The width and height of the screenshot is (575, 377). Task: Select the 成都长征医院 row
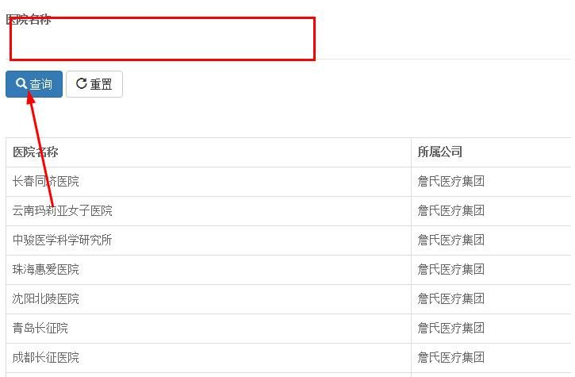46,357
